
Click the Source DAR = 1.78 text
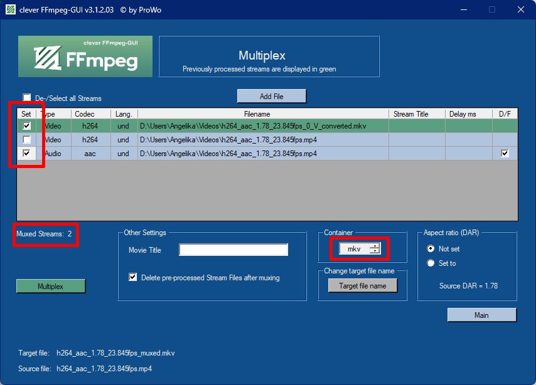pos(468,285)
